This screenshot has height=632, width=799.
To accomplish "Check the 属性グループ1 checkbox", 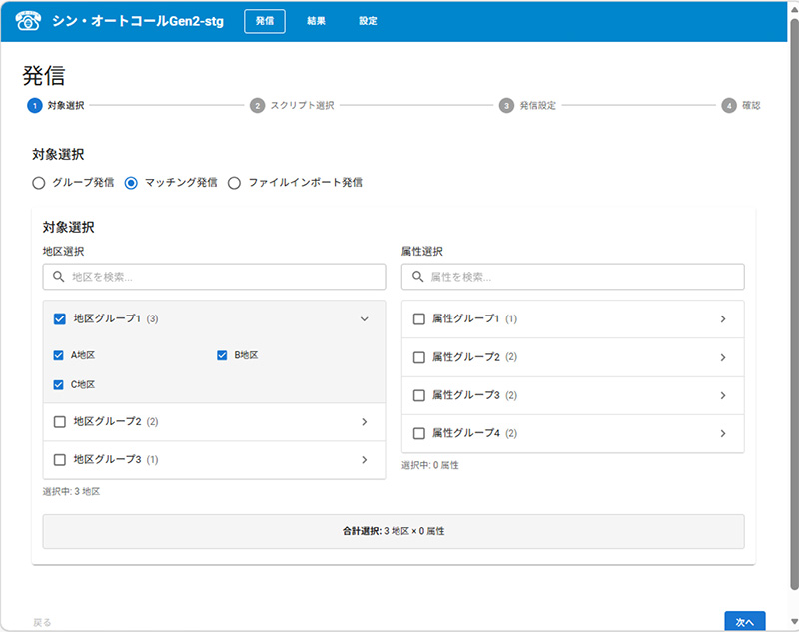I will tap(418, 319).
